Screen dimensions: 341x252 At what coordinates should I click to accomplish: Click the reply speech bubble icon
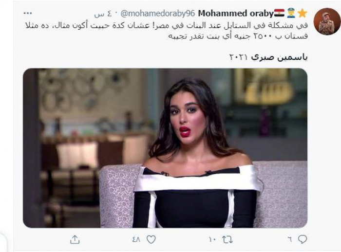click(303, 239)
